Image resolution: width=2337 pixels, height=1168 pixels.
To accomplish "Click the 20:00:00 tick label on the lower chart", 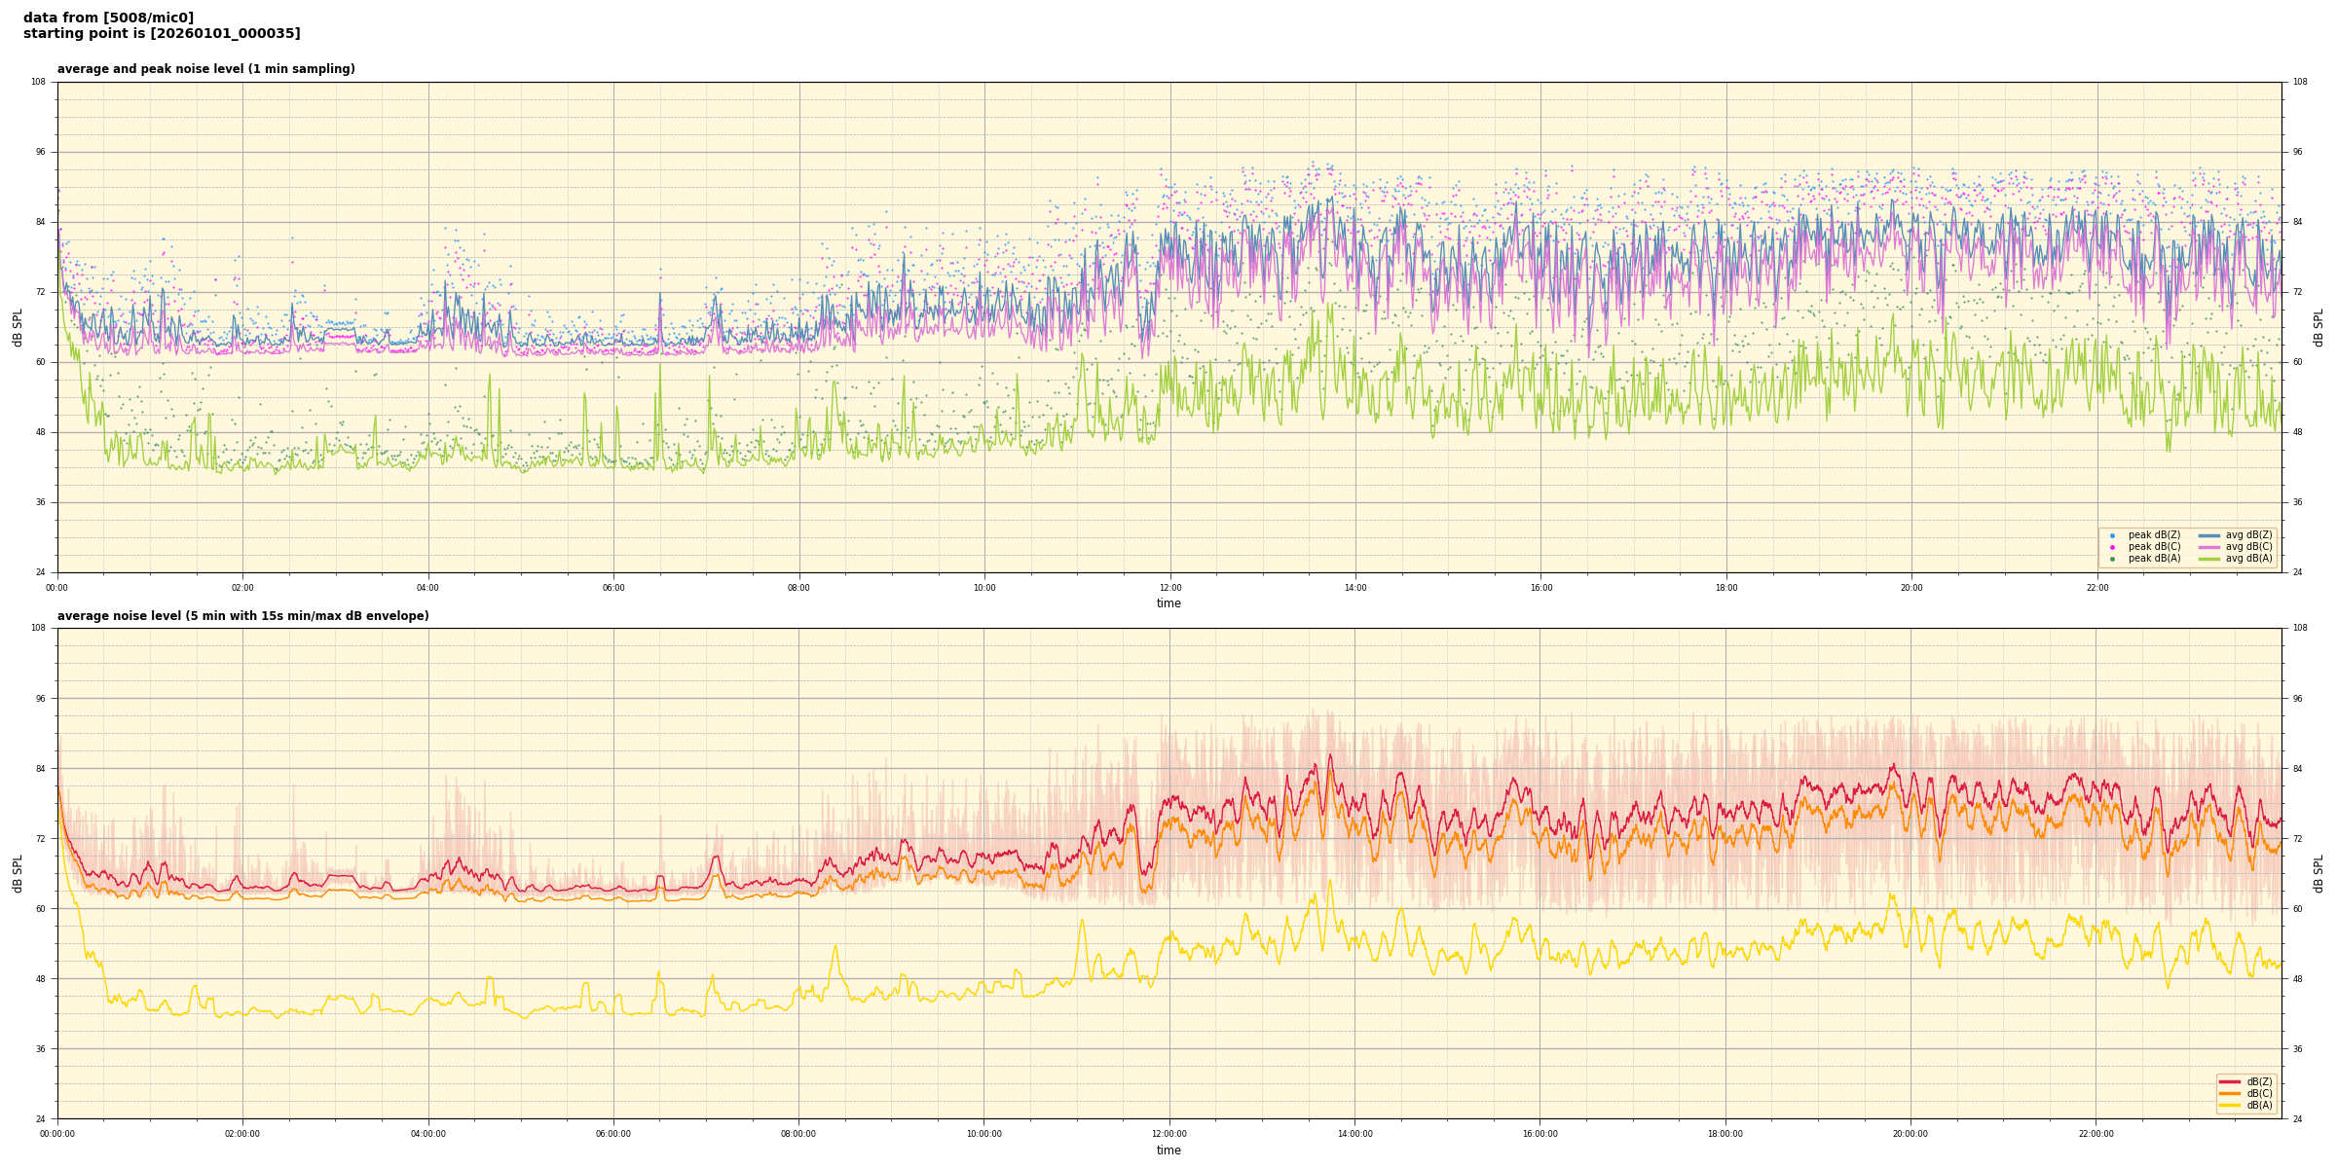I will click(1910, 1134).
